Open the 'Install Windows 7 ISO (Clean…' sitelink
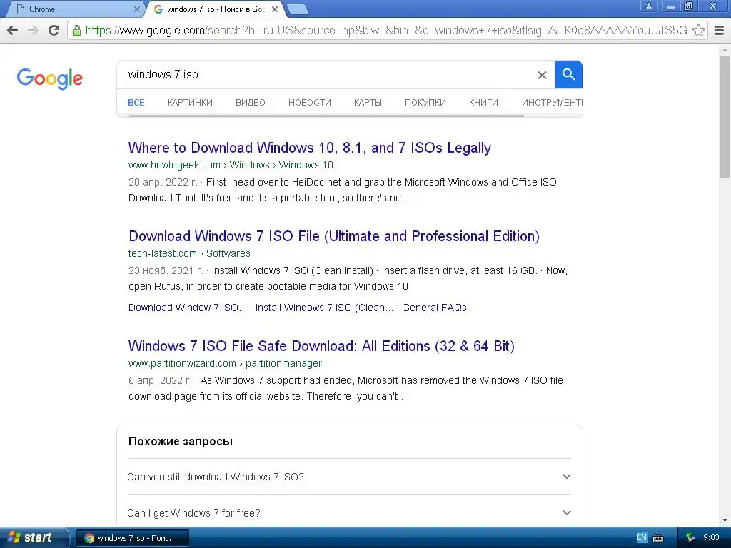 tap(325, 308)
